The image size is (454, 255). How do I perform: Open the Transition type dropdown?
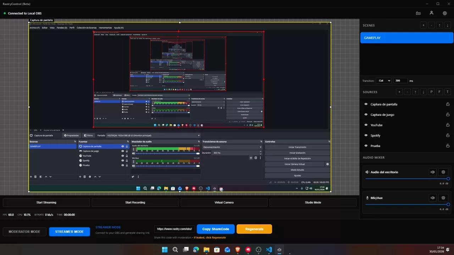click(384, 81)
